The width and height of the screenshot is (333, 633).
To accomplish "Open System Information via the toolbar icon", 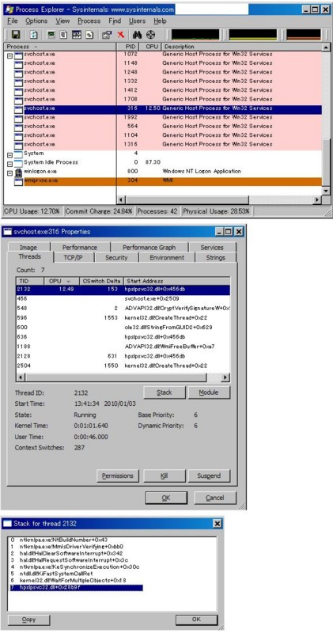I will (51, 35).
